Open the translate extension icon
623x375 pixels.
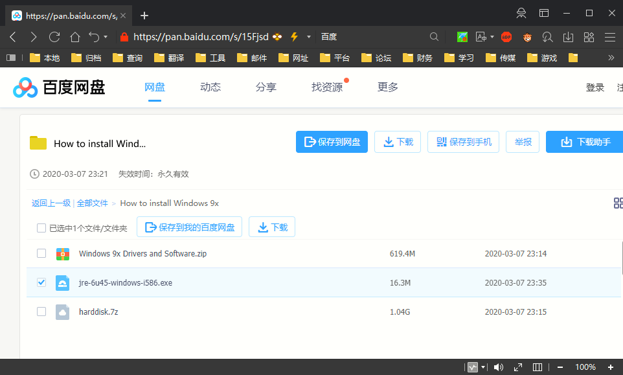pyautogui.click(x=481, y=37)
